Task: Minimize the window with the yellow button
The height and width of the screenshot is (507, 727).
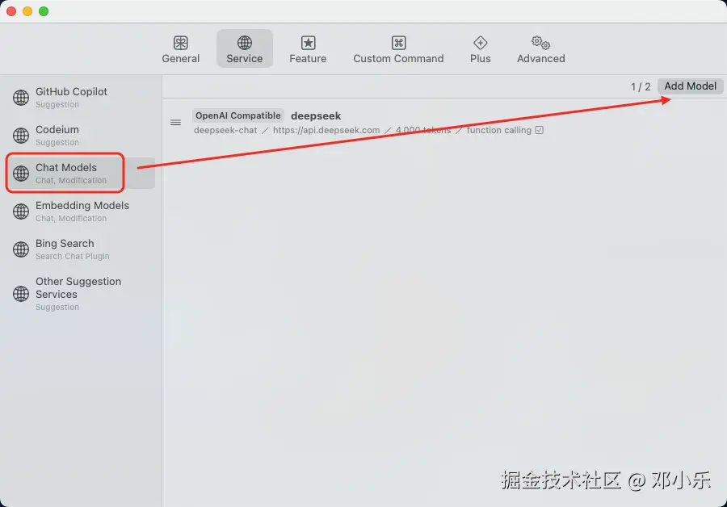Action: click(x=27, y=11)
